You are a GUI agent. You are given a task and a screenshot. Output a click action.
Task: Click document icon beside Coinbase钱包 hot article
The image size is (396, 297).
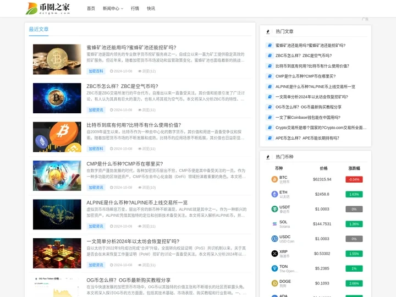pyautogui.click(x=269, y=118)
